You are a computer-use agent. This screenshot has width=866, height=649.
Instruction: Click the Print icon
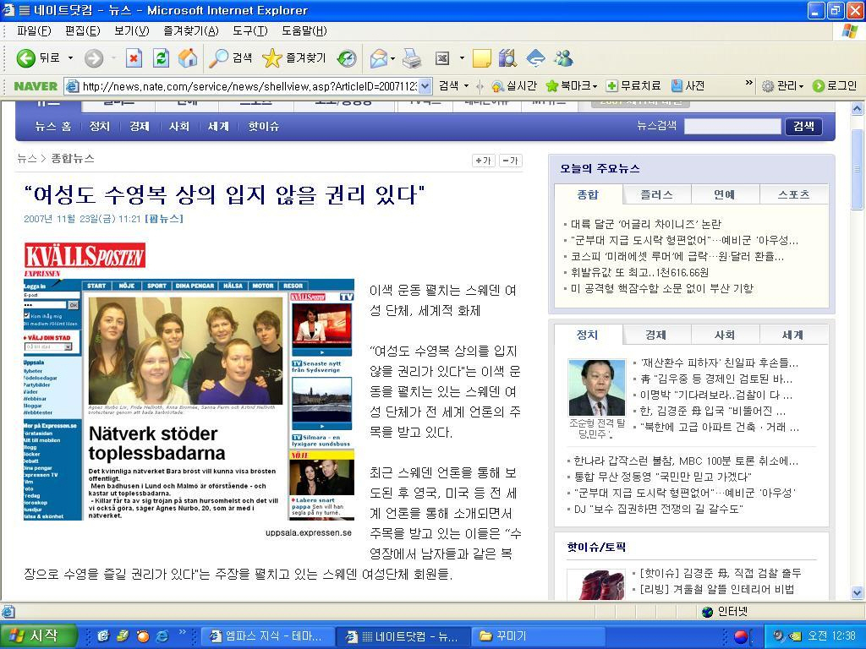[x=412, y=57]
